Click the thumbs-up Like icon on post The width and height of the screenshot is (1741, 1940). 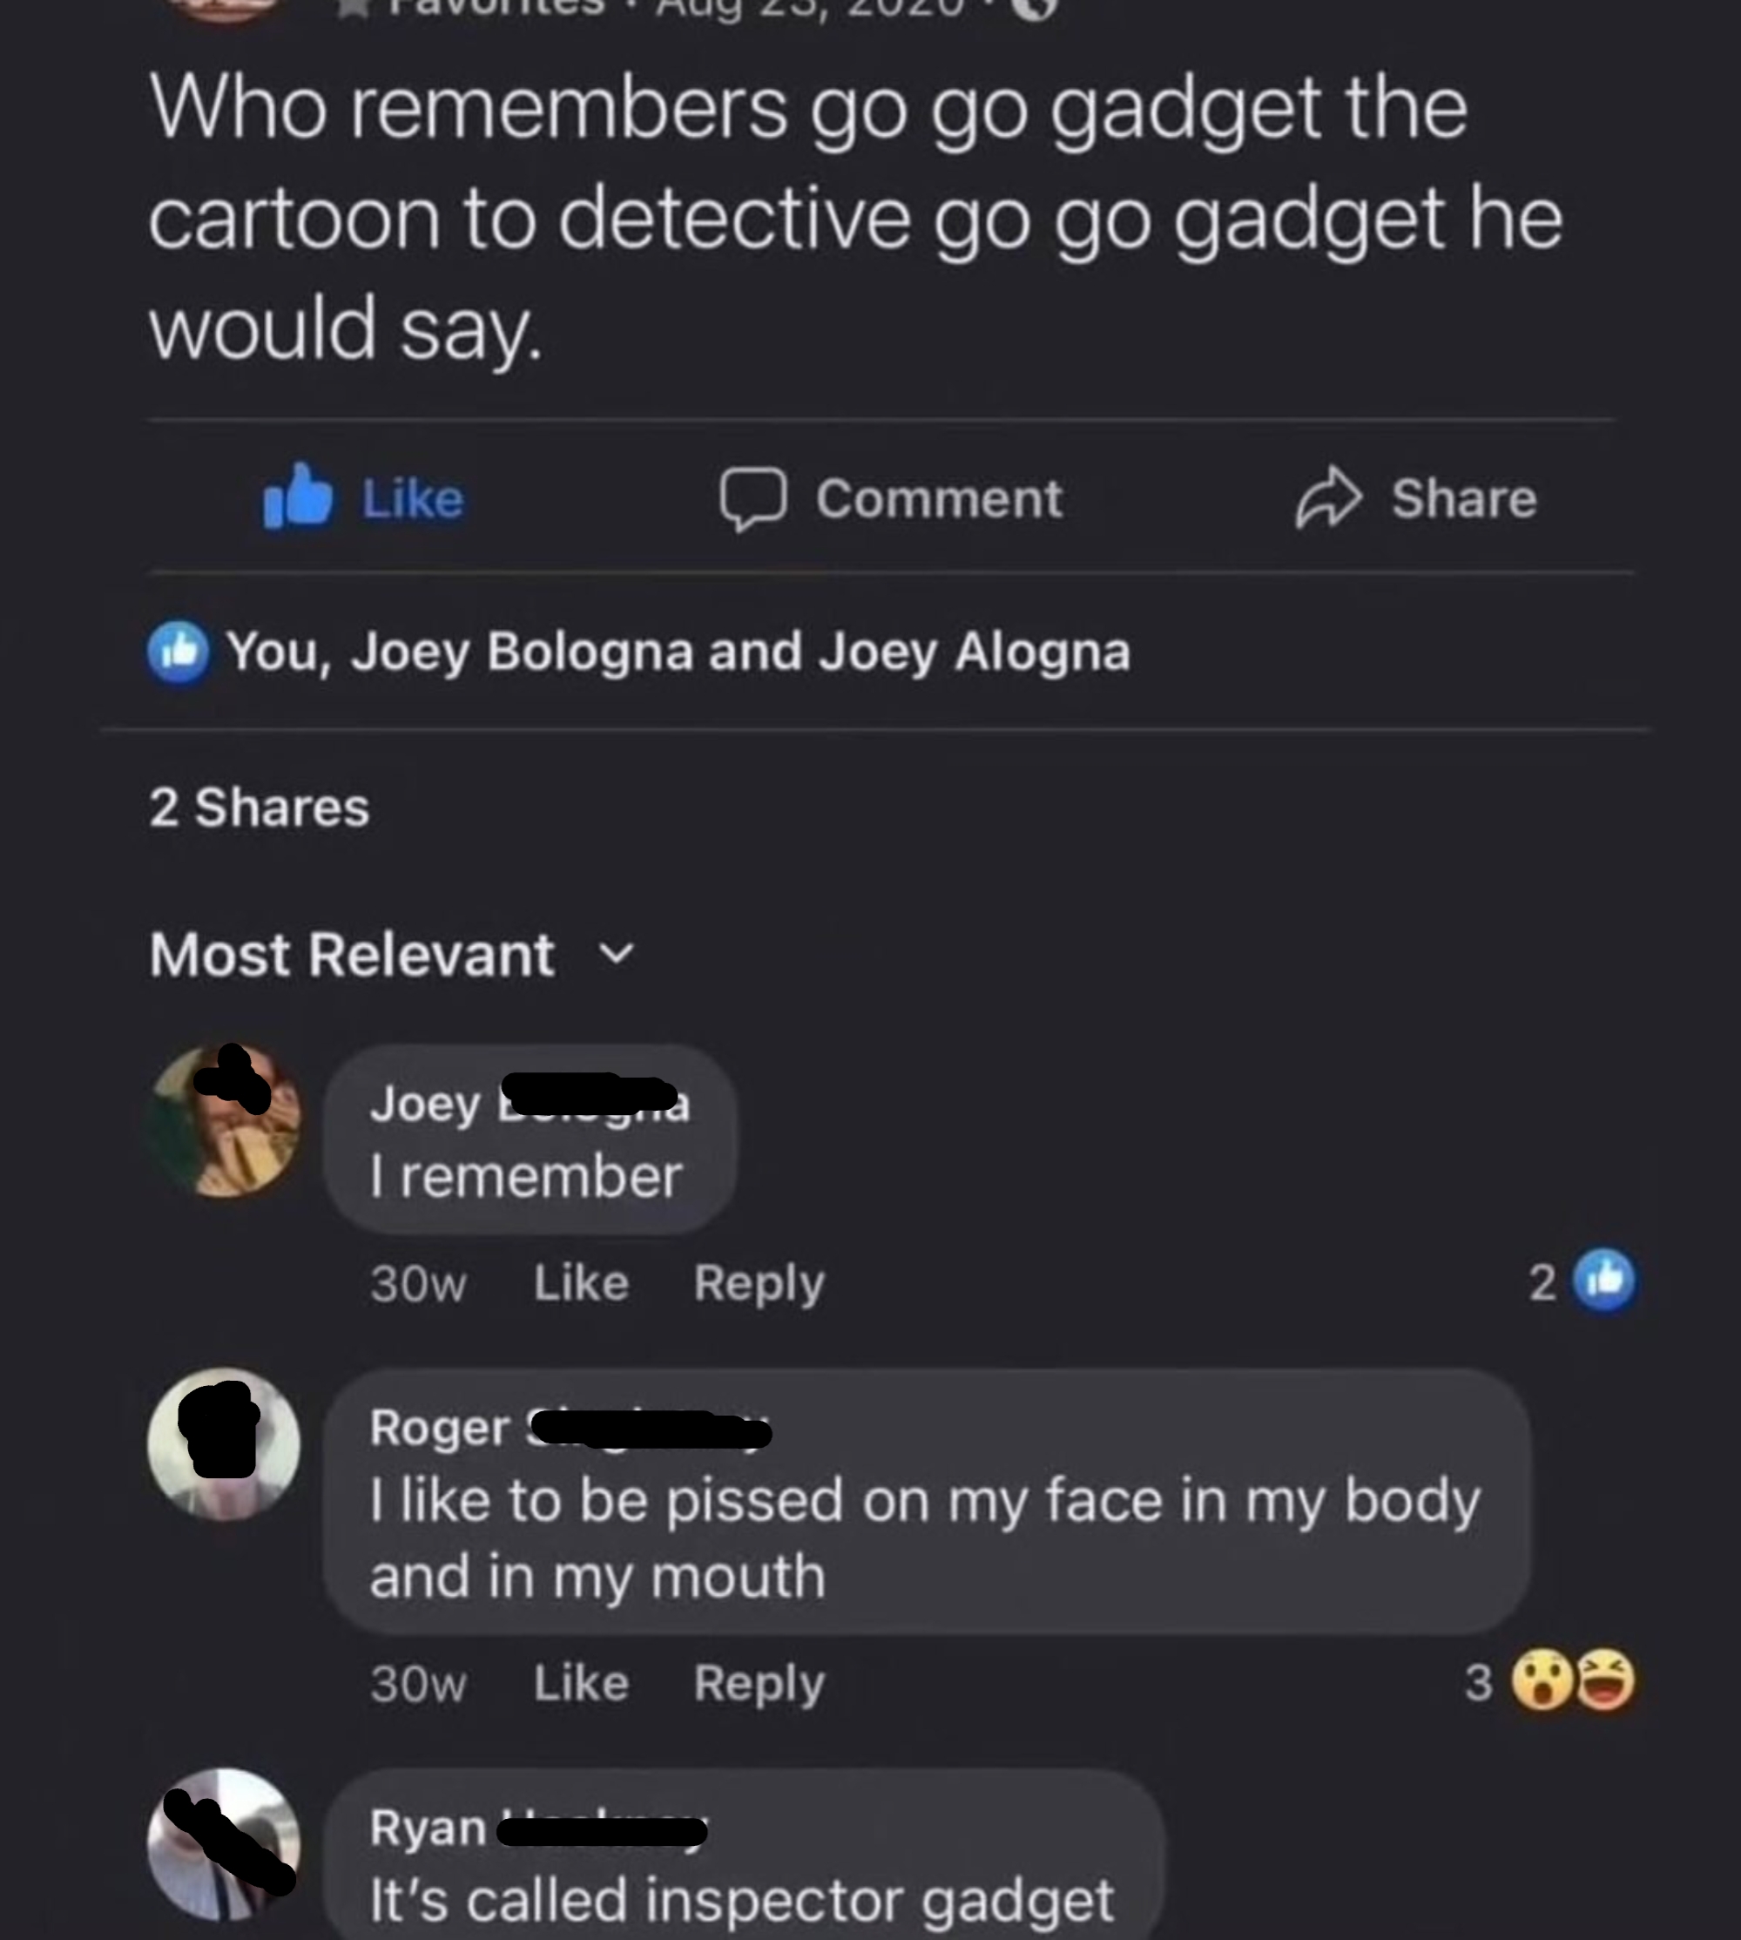pyautogui.click(x=298, y=497)
